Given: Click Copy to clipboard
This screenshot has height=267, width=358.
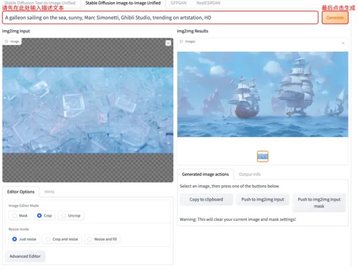Looking at the screenshot, I should click(206, 200).
